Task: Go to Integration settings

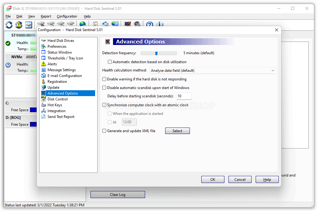Action: pyautogui.click(x=56, y=111)
